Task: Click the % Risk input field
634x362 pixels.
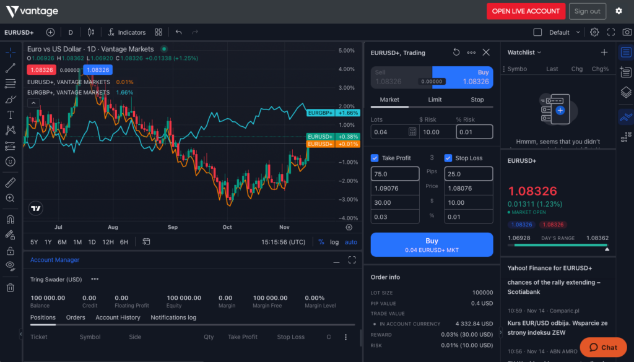Action: 474,132
